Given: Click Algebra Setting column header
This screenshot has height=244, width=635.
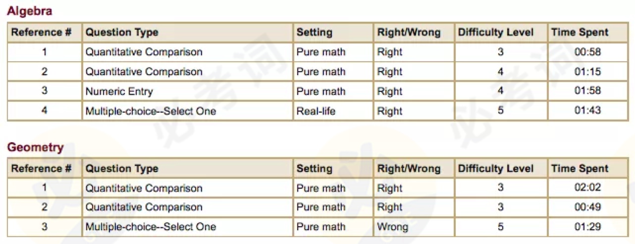Looking at the screenshot, I should coord(333,33).
